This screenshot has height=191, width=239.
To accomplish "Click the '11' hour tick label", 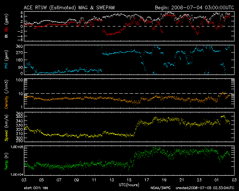I will tap(94, 180).
